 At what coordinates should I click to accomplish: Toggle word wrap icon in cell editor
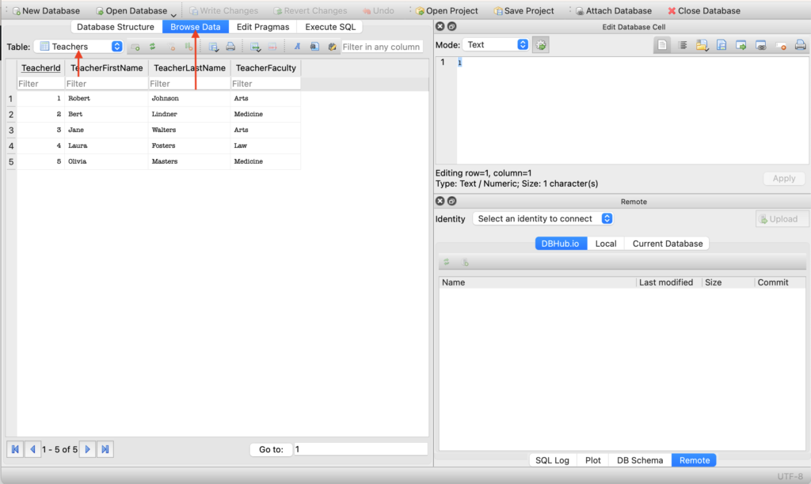683,45
